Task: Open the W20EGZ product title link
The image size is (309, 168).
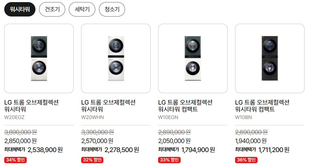Action: [31, 106]
